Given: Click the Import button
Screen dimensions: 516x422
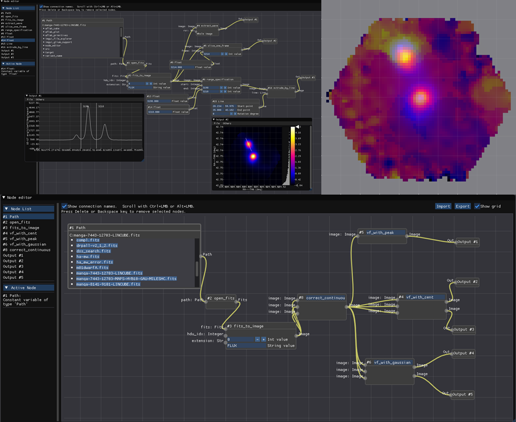Looking at the screenshot, I should (443, 206).
